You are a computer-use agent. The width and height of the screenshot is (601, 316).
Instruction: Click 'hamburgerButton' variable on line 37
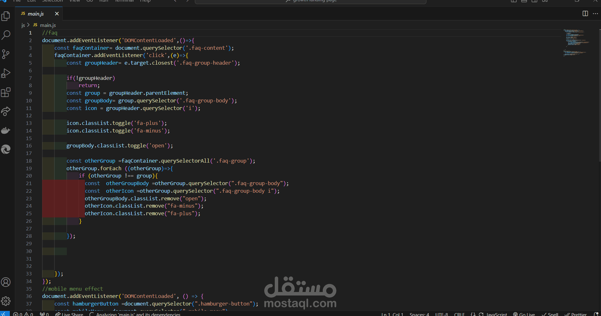point(95,304)
